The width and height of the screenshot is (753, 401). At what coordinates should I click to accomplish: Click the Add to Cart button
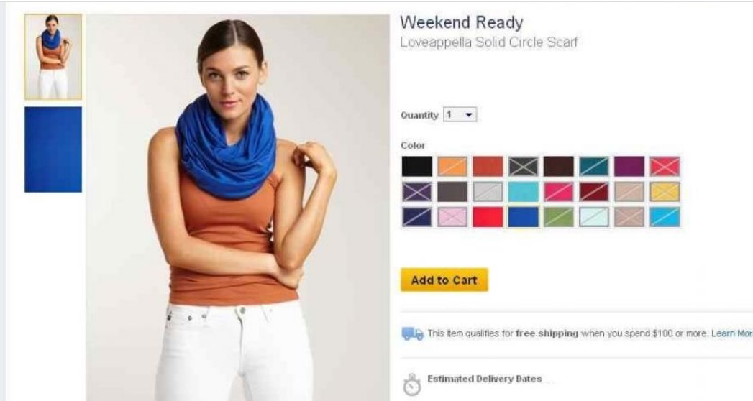tap(444, 280)
